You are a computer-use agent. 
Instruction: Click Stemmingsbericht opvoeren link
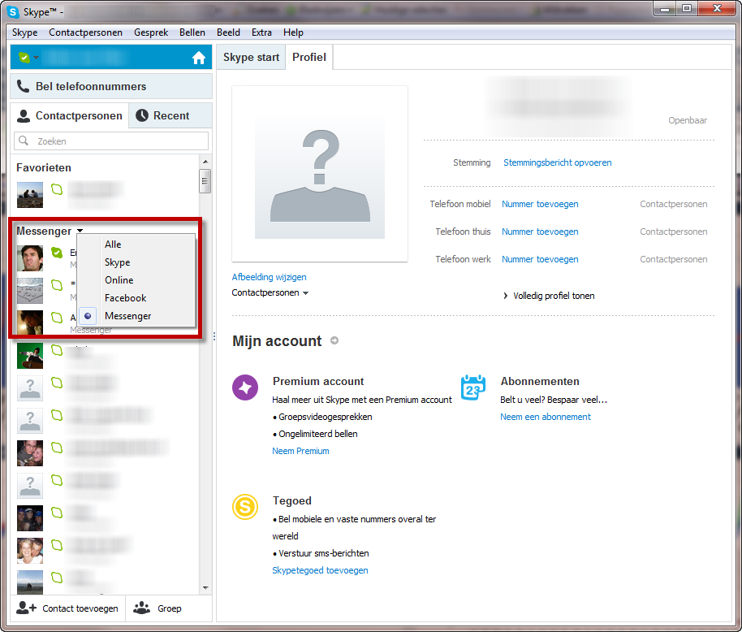pyautogui.click(x=558, y=162)
